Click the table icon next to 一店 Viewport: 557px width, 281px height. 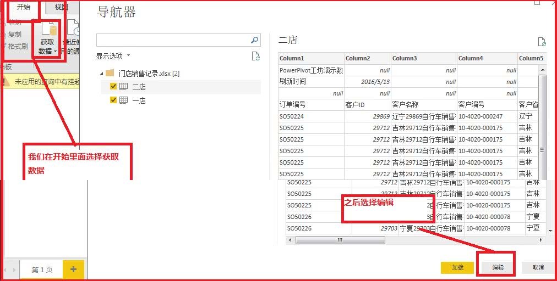coord(124,100)
